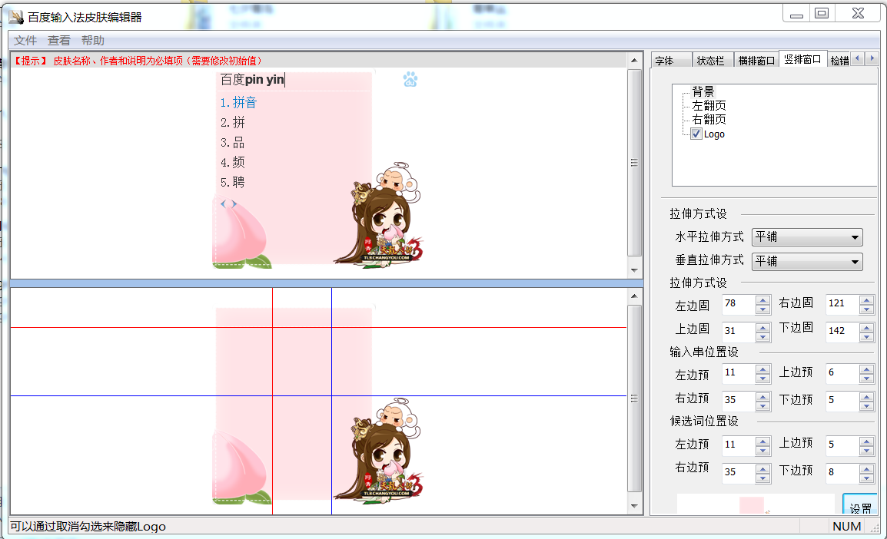This screenshot has height=539, width=887.
Task: Click the down arrow of the lower preview scrollbar
Action: click(x=634, y=506)
